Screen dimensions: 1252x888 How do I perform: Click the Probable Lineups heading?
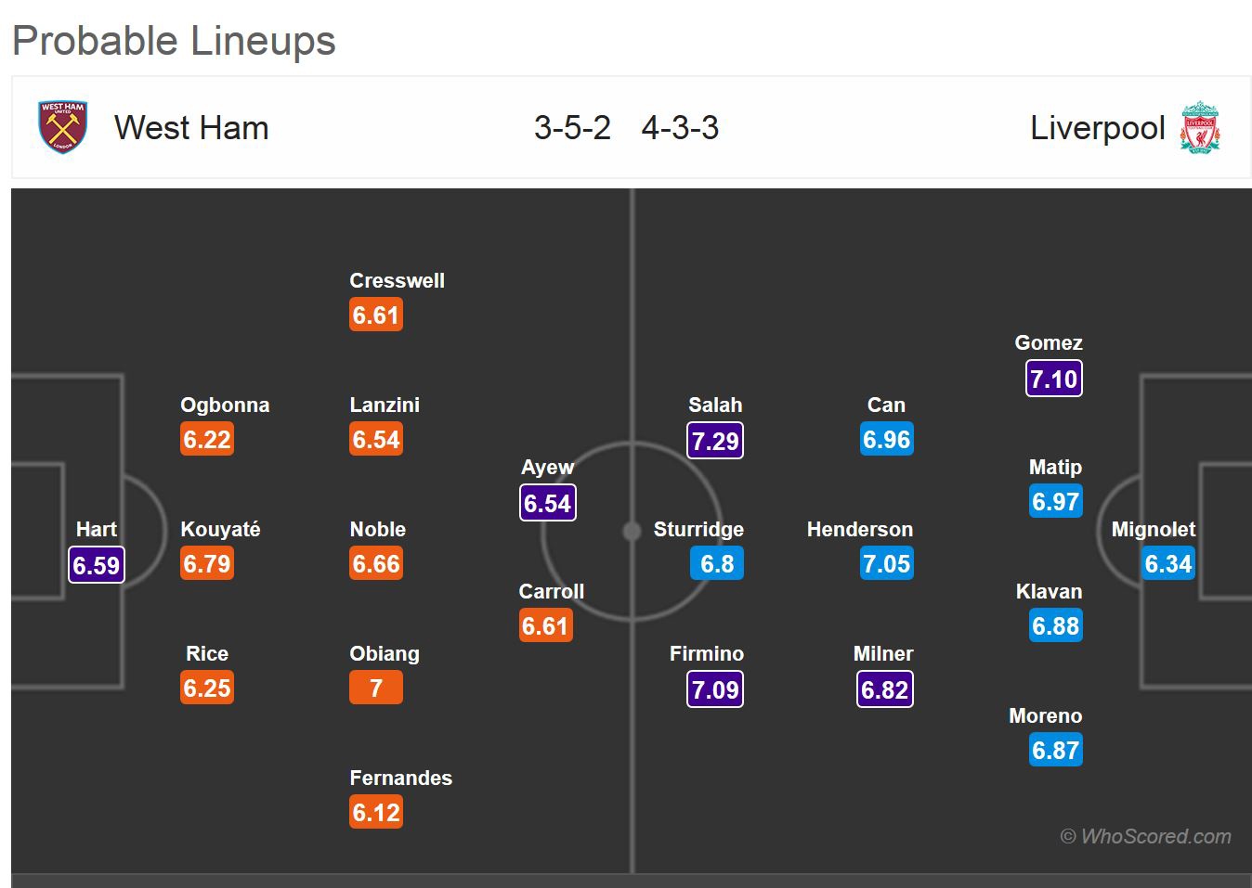(x=174, y=41)
